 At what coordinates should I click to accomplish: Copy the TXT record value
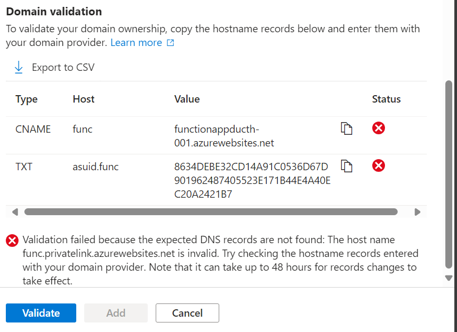pyautogui.click(x=347, y=166)
